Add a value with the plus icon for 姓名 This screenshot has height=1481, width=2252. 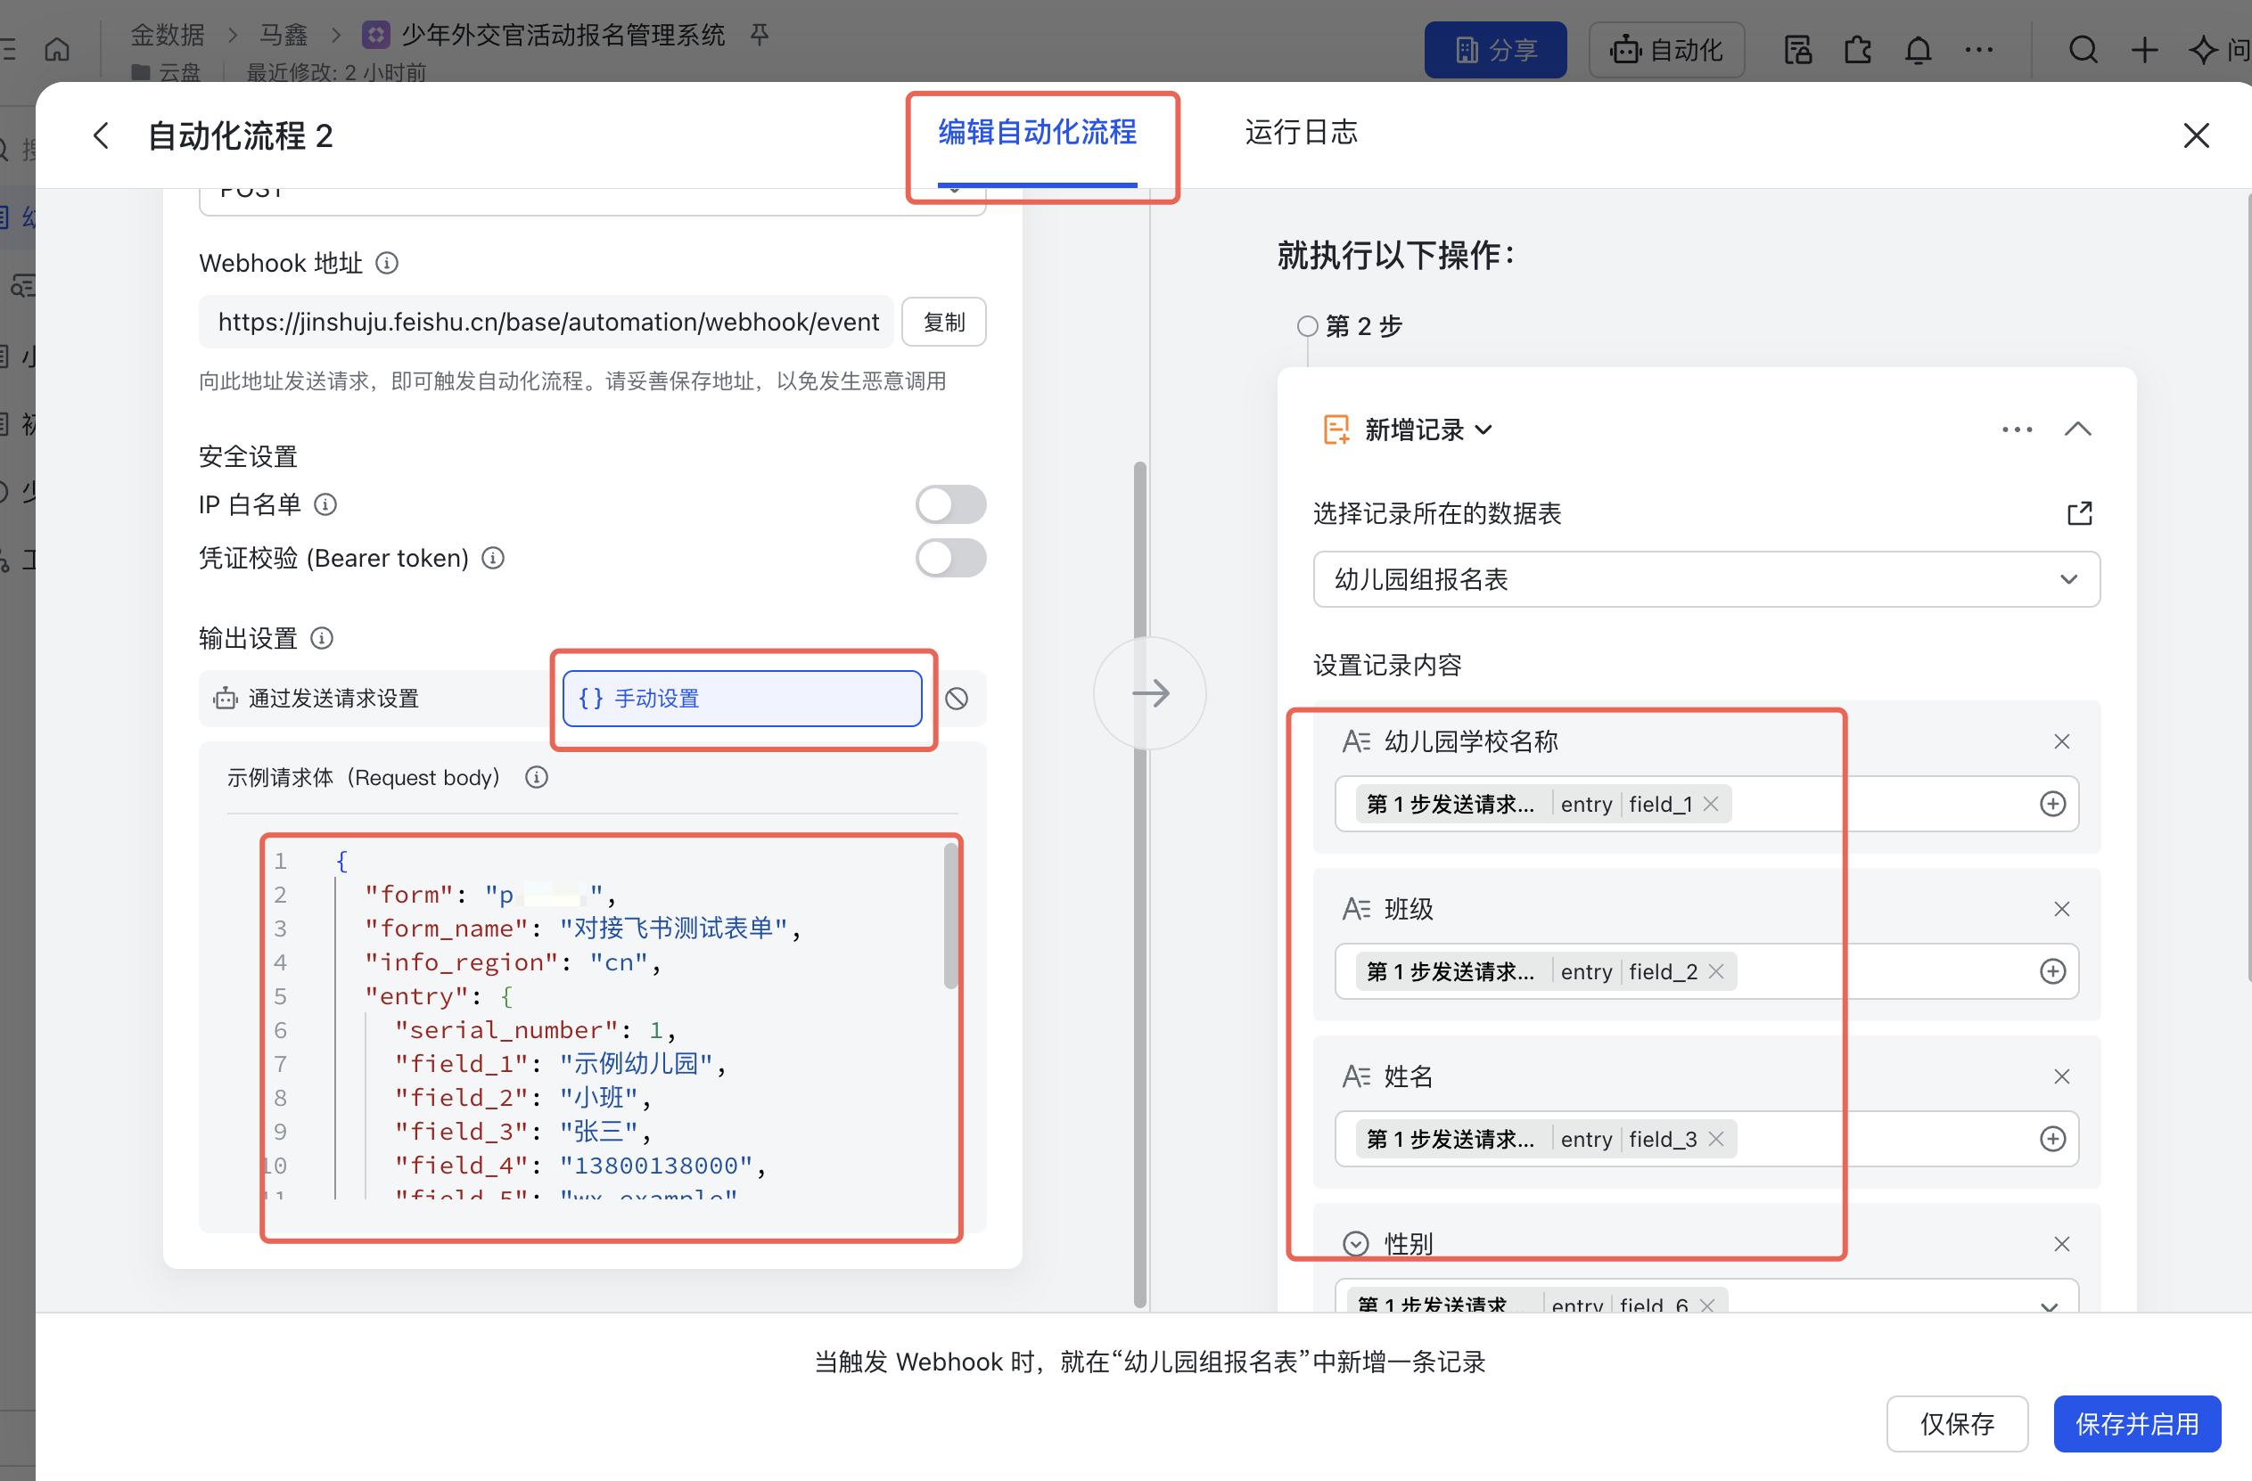2051,1139
